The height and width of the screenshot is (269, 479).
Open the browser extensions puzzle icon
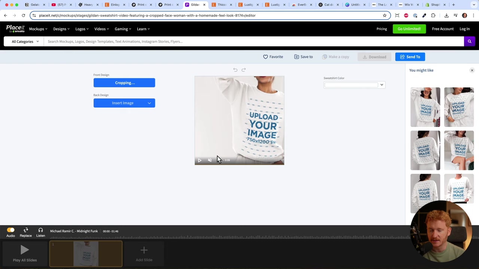[x=433, y=15]
